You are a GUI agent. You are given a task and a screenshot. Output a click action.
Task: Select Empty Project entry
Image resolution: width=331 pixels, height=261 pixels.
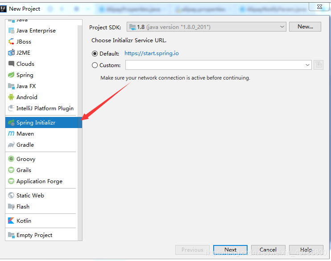41,235
